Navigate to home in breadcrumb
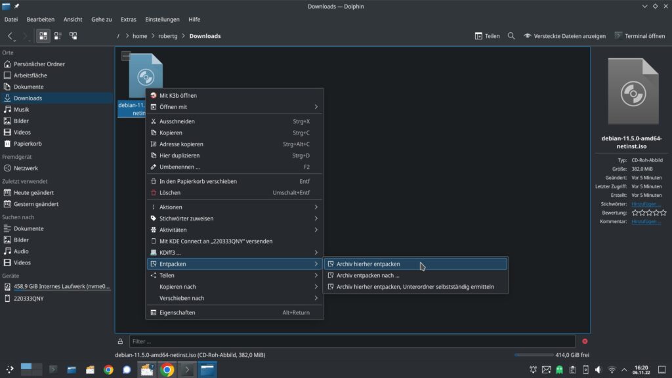This screenshot has height=378, width=672. point(140,36)
